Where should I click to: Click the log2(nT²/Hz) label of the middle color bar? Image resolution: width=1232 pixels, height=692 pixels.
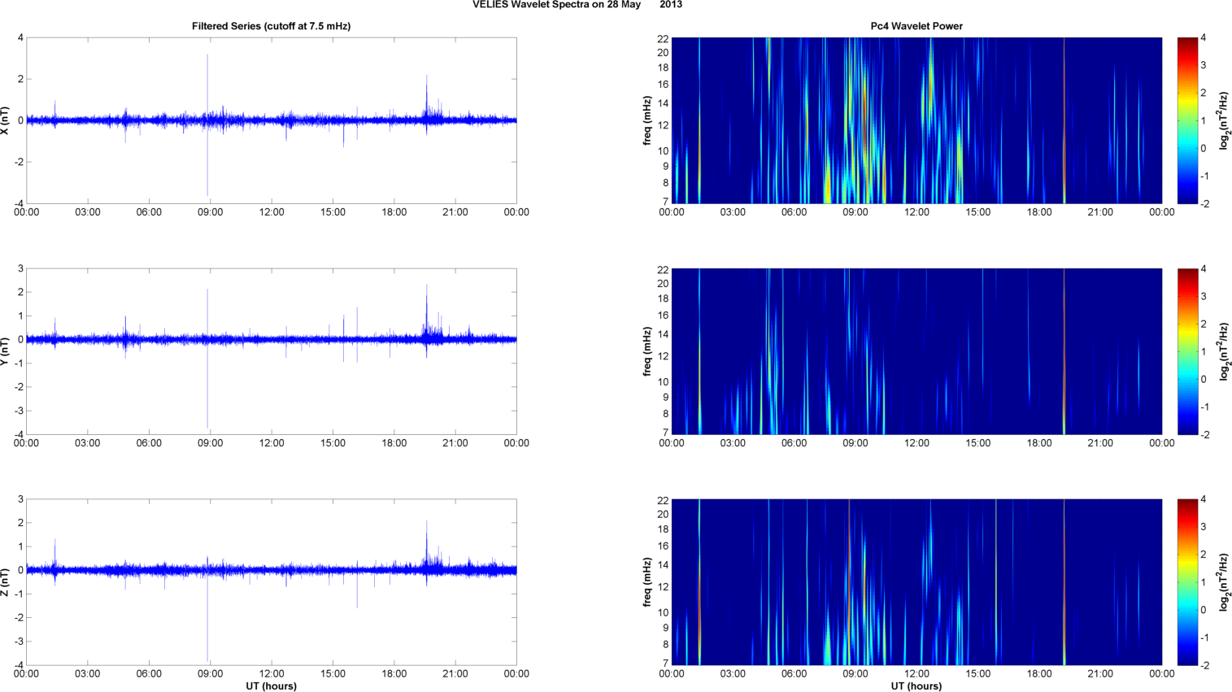coord(1225,351)
